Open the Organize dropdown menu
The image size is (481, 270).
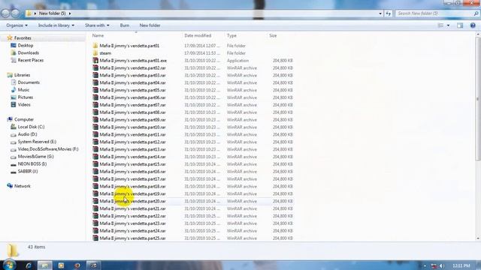17,25
